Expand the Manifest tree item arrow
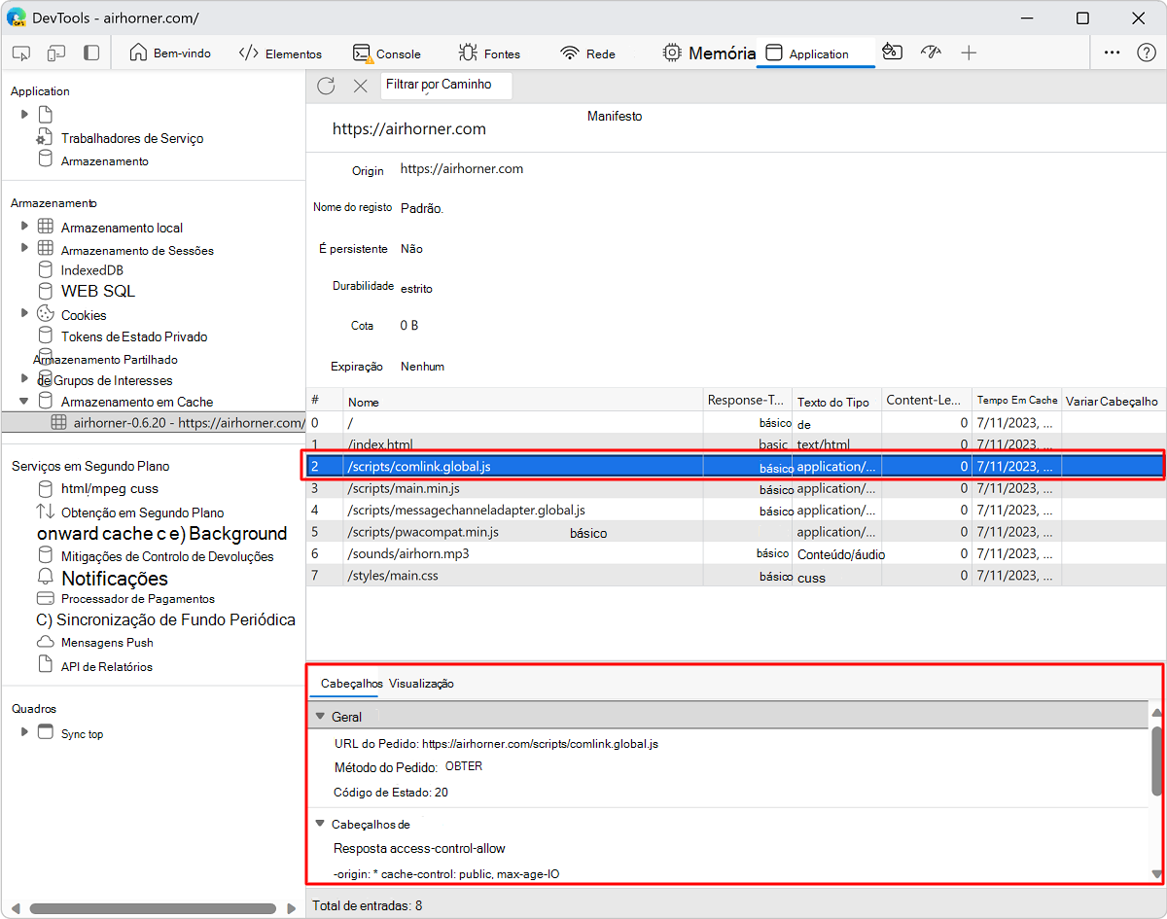1167x919 pixels. click(24, 114)
